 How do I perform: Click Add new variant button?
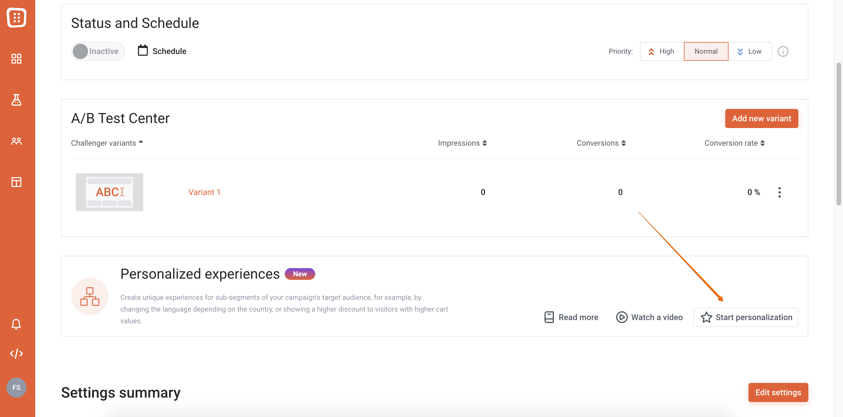(761, 118)
